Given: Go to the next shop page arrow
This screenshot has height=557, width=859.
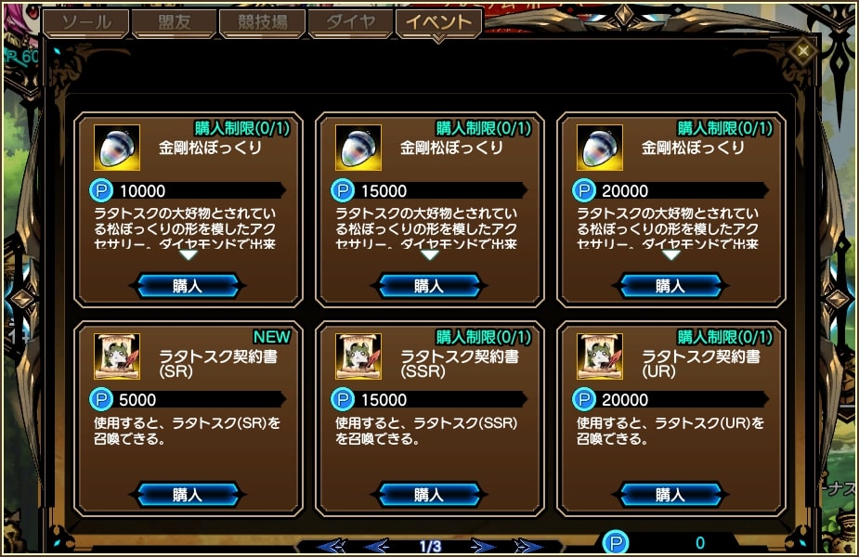Looking at the screenshot, I should [482, 546].
